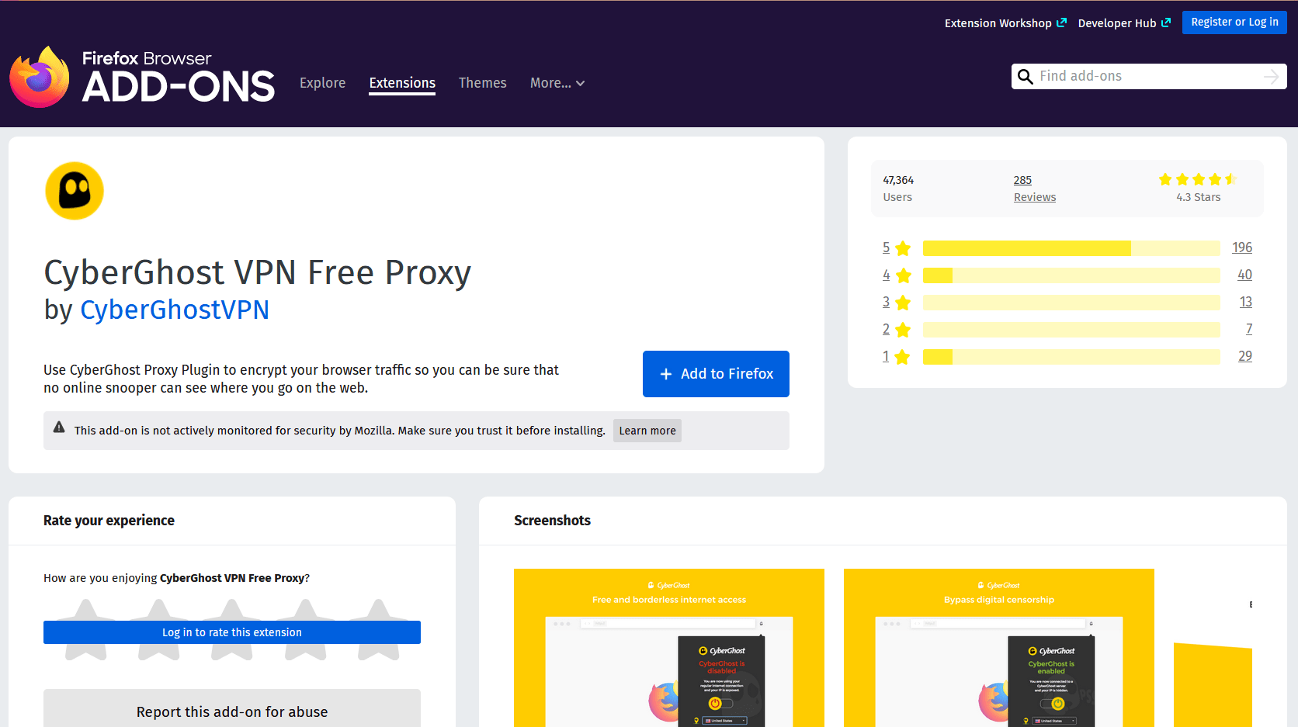Open Developer Hub link

1124,23
